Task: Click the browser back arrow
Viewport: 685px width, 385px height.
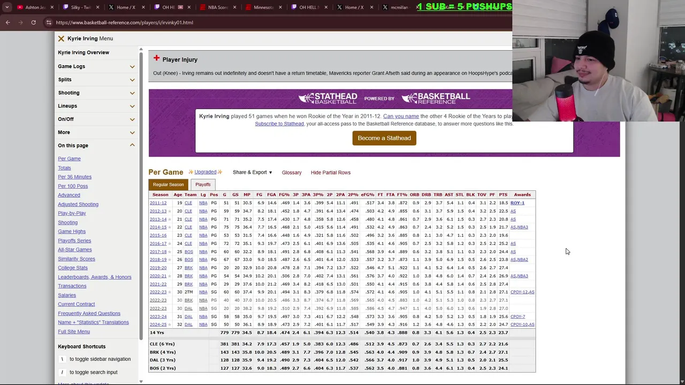Action: [x=7, y=22]
